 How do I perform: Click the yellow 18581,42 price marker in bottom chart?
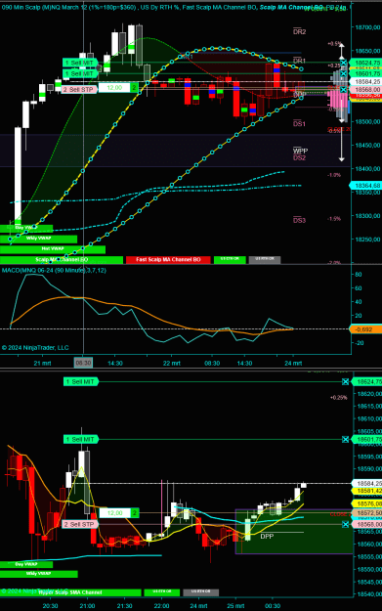pyautogui.click(x=366, y=491)
